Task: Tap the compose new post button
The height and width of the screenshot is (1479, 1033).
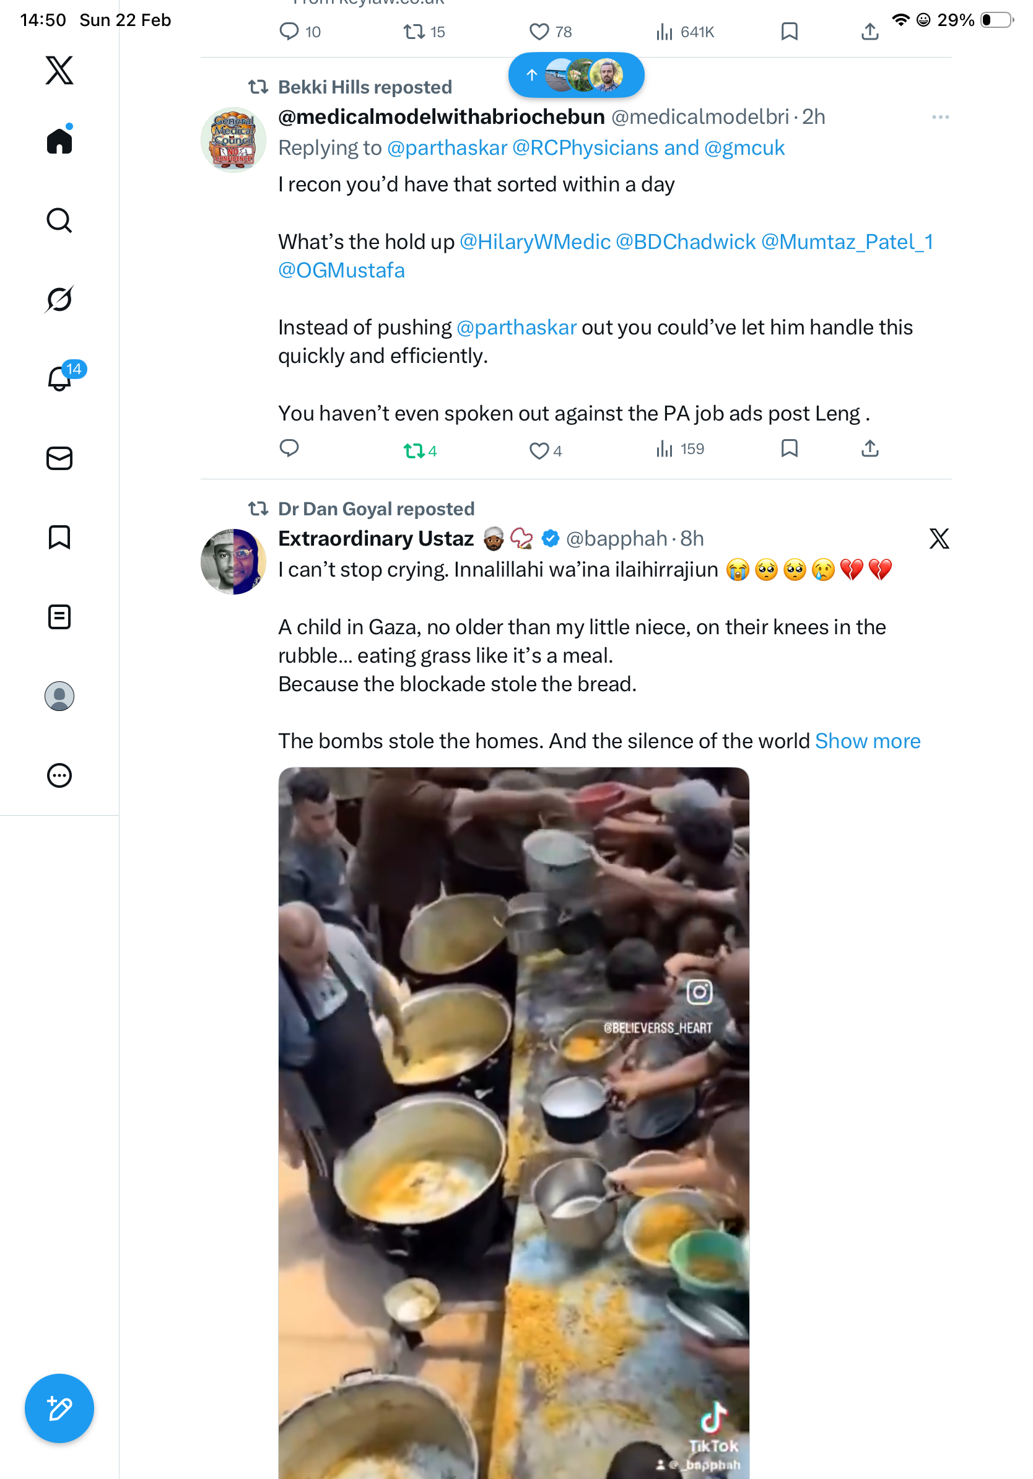Action: coord(59,1408)
